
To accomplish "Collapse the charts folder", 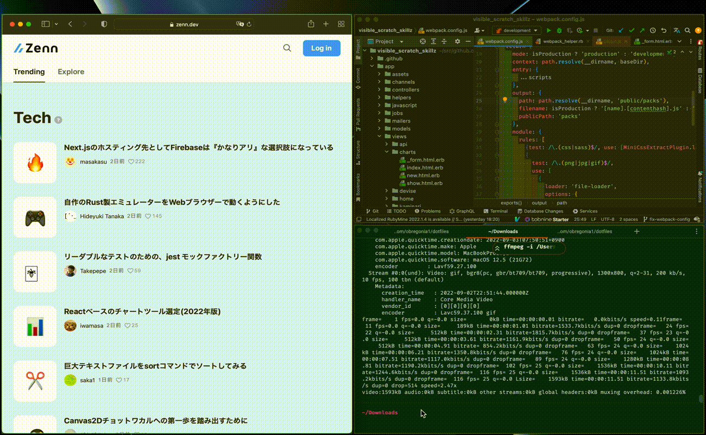I will pos(388,152).
